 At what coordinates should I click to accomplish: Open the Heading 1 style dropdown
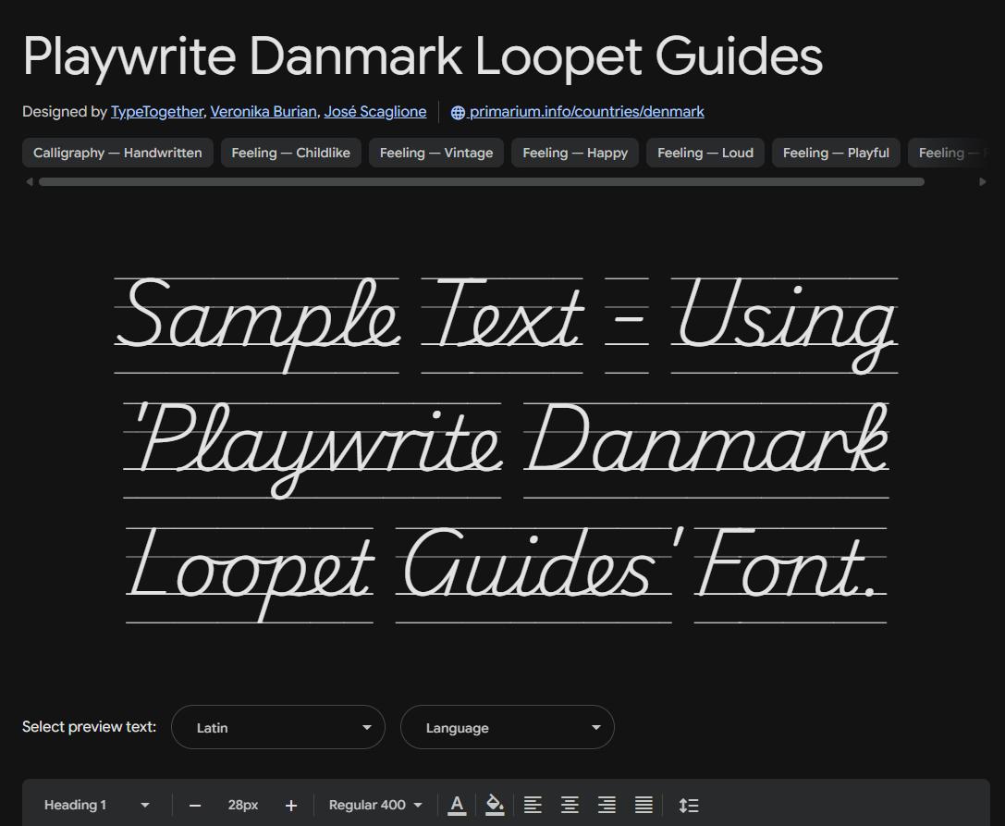point(97,805)
